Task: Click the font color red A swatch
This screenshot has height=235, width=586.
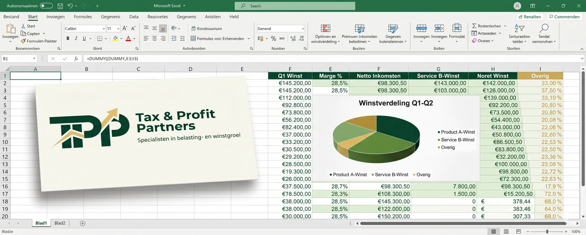Action: (x=128, y=39)
